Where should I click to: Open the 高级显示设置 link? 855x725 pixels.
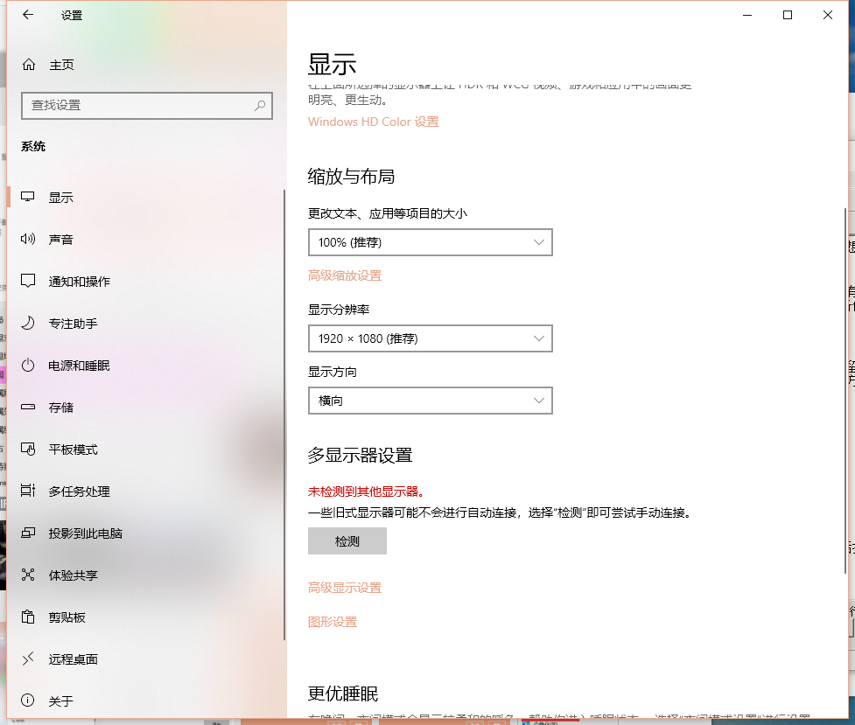click(x=345, y=588)
